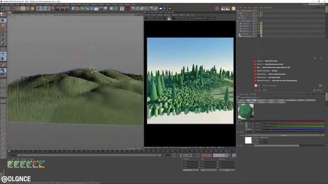Click the topmost icon in left mode sidebar
The width and height of the screenshot is (328, 184).
3,15
